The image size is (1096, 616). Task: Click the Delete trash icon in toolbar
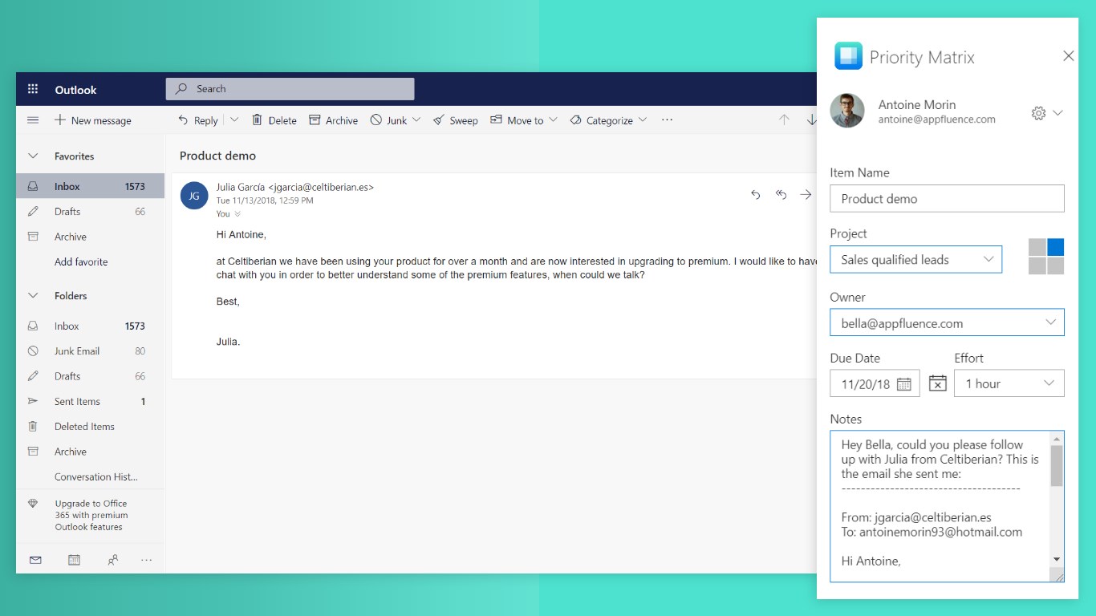coord(257,120)
